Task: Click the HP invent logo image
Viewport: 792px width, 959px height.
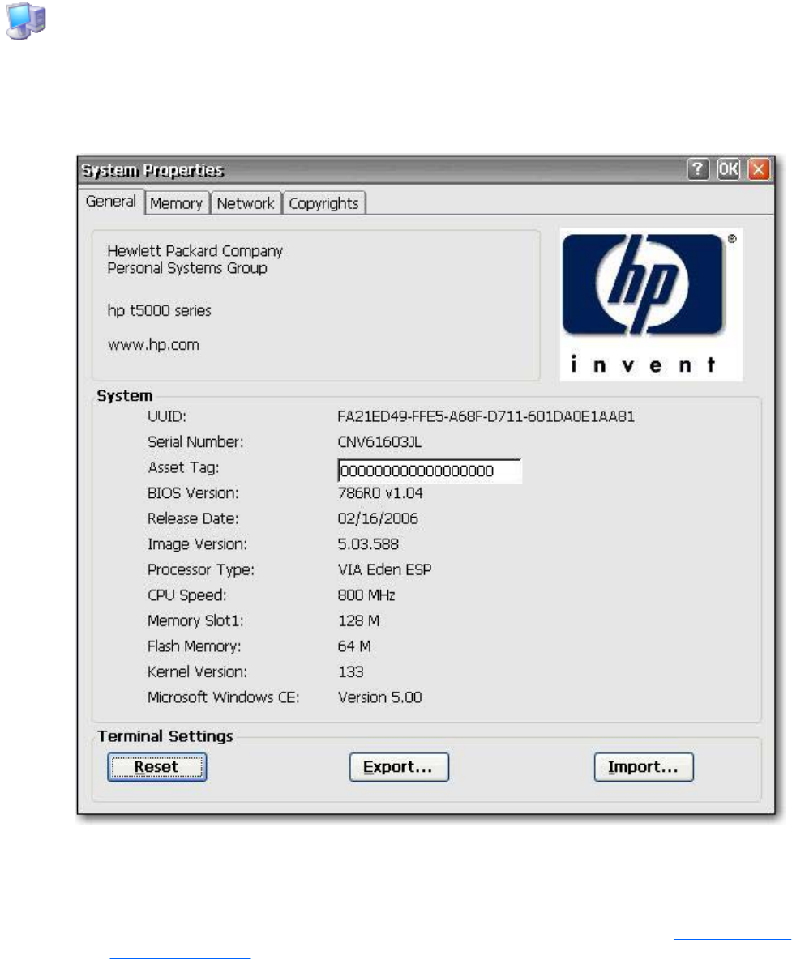Action: (x=651, y=305)
